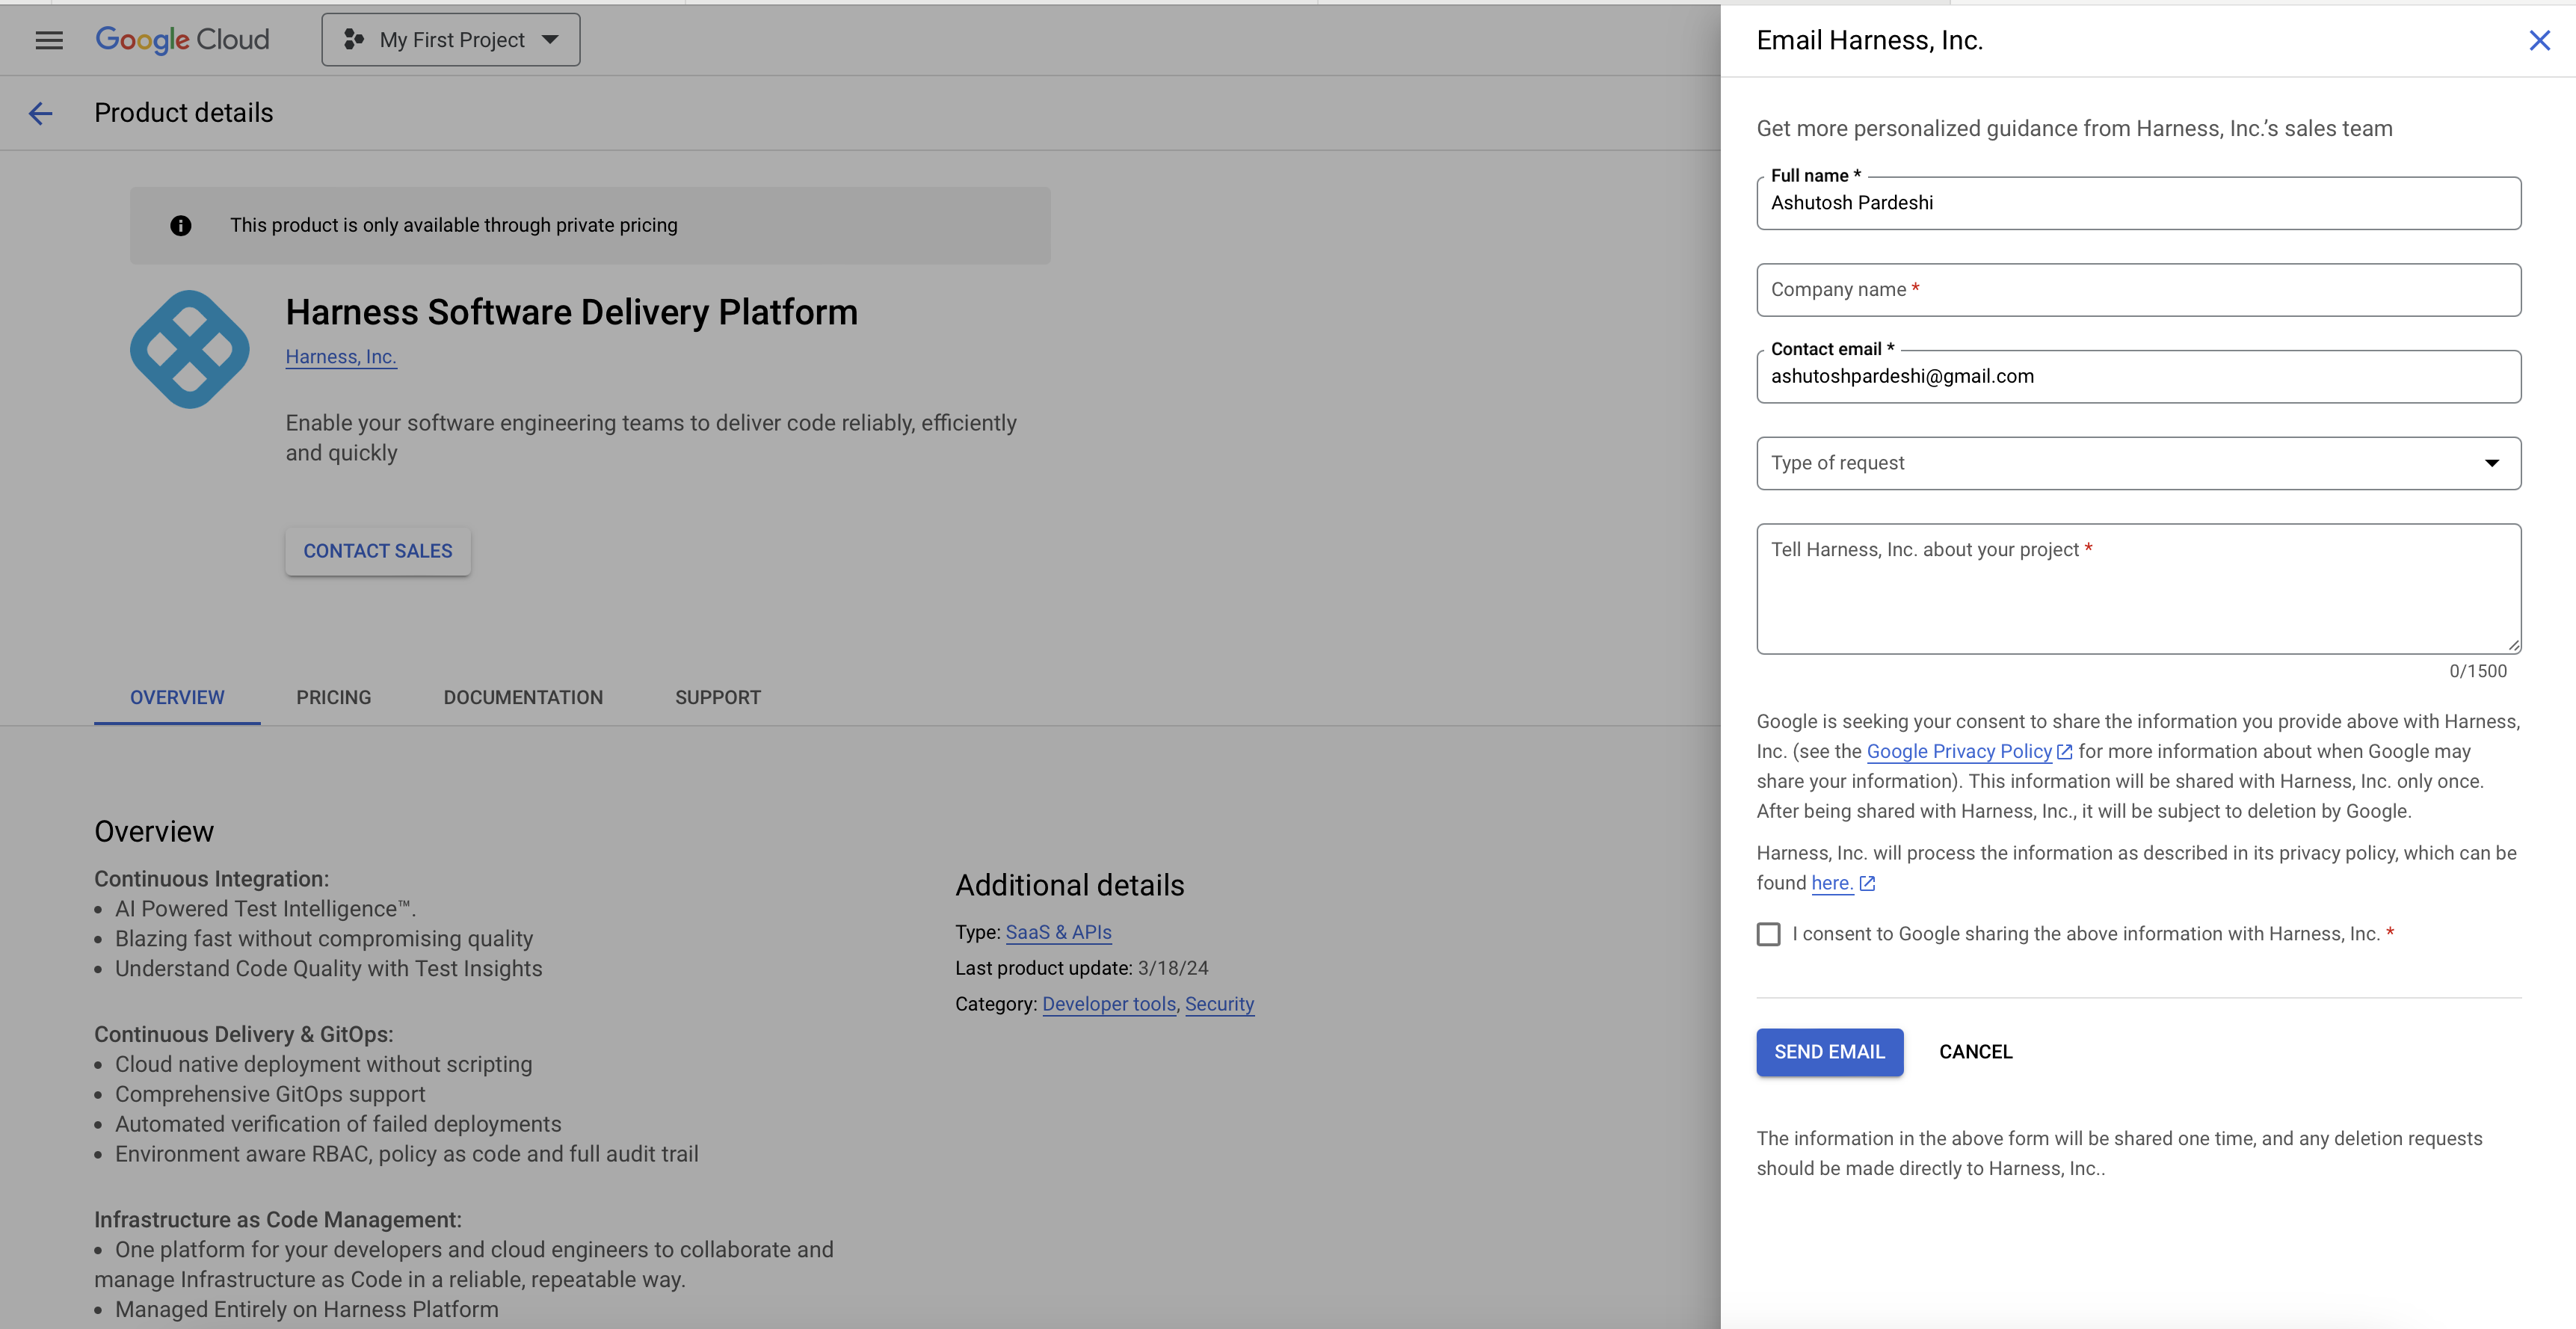This screenshot has width=2576, height=1329.
Task: Check the consent to share information checkbox
Action: 1768,934
